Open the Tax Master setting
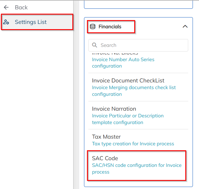The height and width of the screenshot is (189, 199). click(106, 137)
